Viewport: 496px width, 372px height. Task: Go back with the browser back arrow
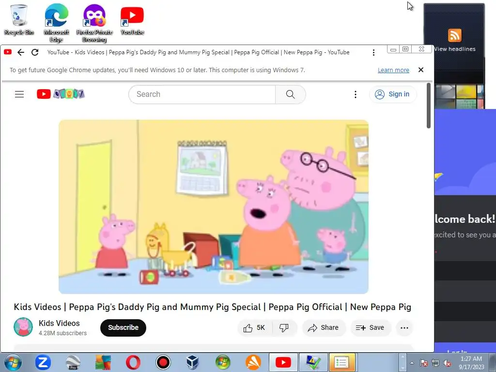click(x=21, y=52)
